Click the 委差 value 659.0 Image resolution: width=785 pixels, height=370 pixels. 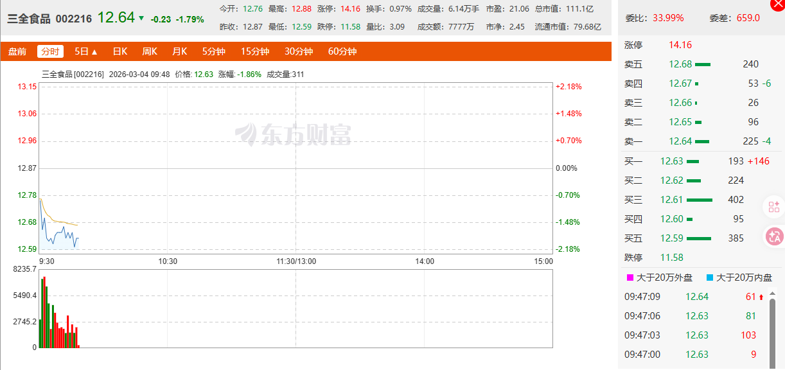click(x=747, y=17)
